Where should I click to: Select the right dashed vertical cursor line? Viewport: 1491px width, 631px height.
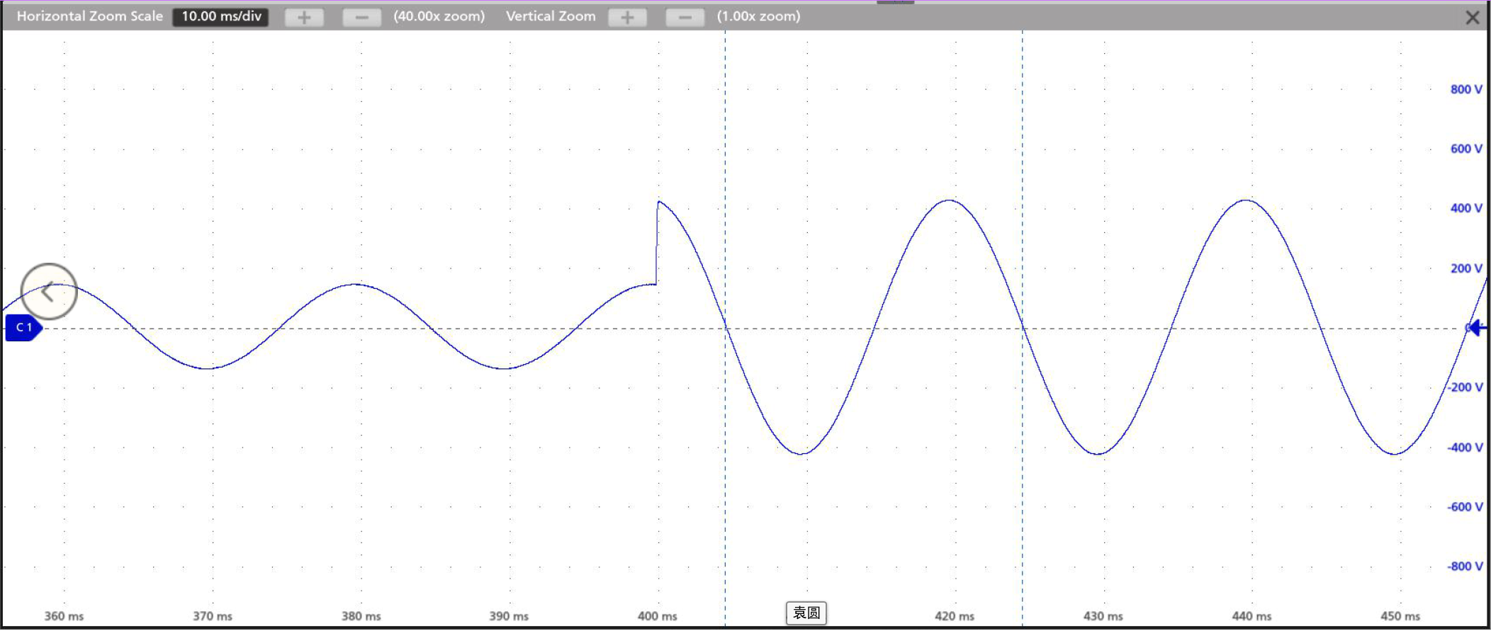(x=1022, y=177)
